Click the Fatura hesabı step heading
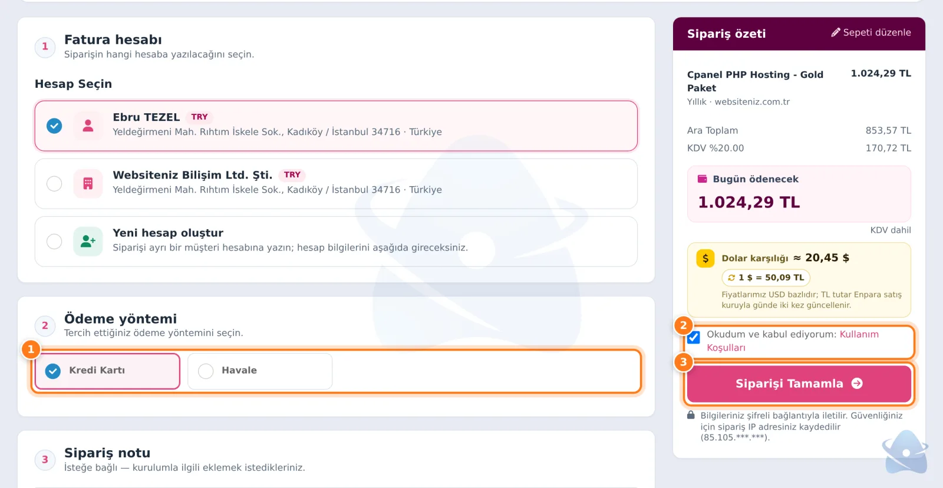The width and height of the screenshot is (943, 488). pos(113,39)
